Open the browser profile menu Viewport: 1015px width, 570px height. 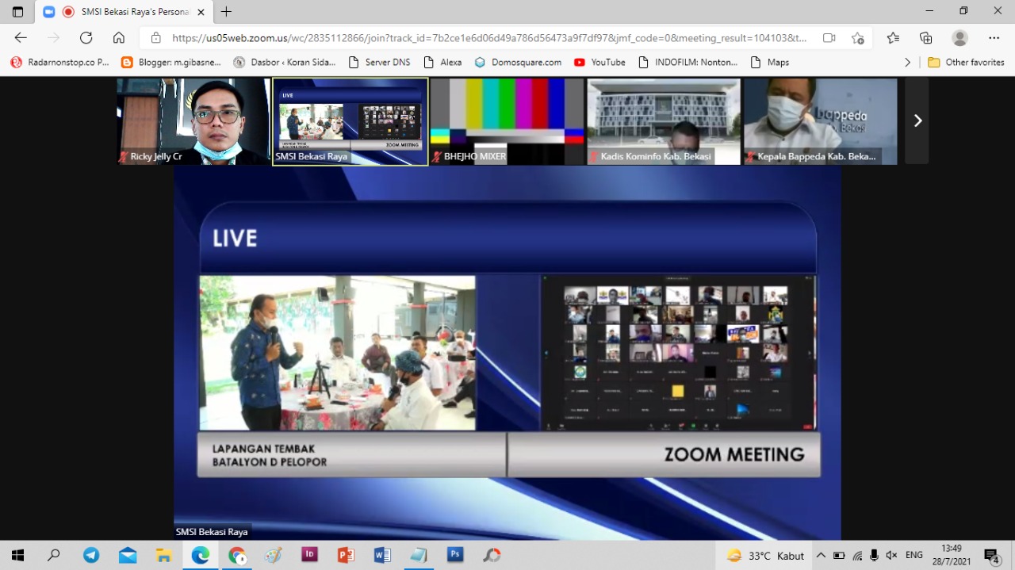(960, 38)
